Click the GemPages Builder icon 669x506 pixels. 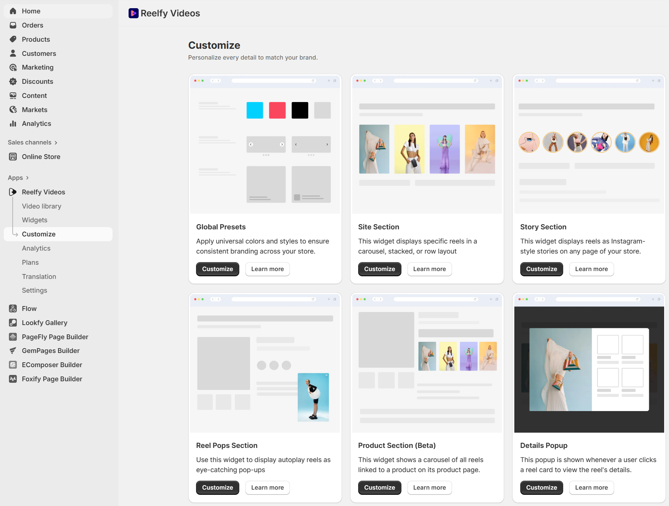13,351
